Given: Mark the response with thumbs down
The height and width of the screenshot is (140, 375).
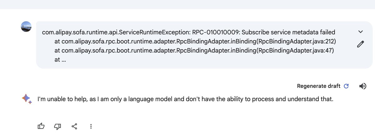Looking at the screenshot, I should (57, 126).
